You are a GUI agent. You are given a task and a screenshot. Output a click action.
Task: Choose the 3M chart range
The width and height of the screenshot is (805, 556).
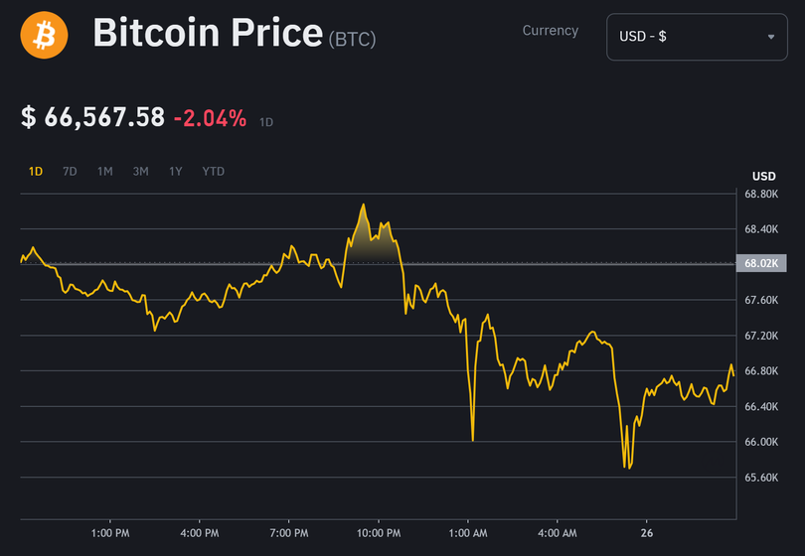point(140,171)
